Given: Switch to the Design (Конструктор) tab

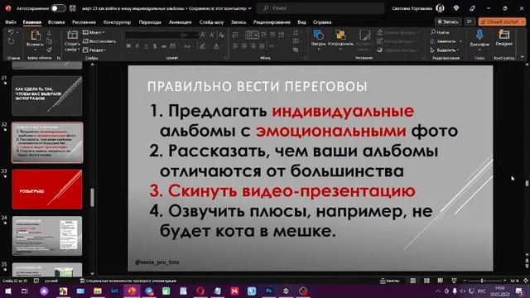Looking at the screenshot, I should click(x=117, y=22).
